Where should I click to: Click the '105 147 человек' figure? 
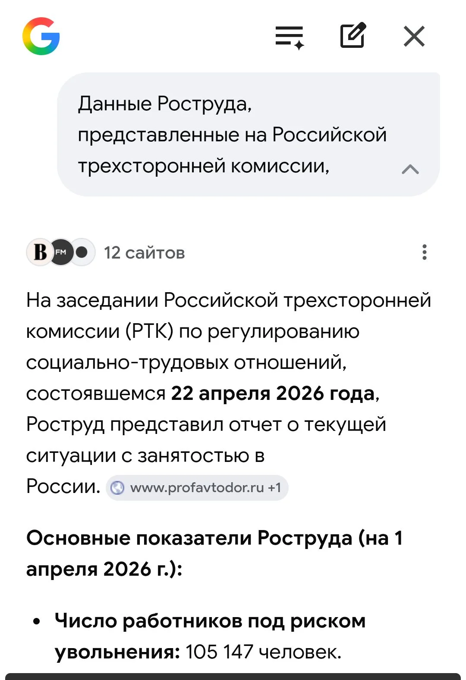(263, 652)
